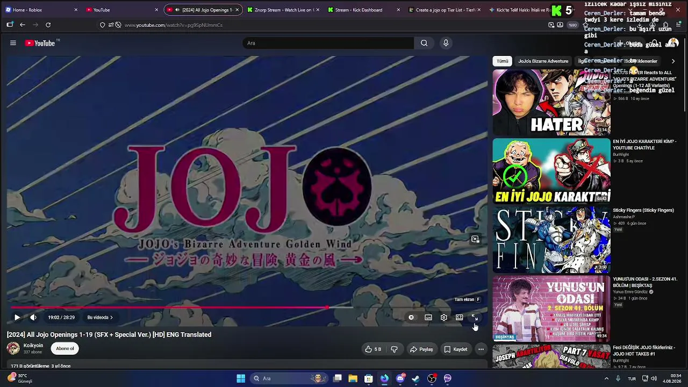
Task: Click the Windows taskbar search box
Action: pos(290,378)
